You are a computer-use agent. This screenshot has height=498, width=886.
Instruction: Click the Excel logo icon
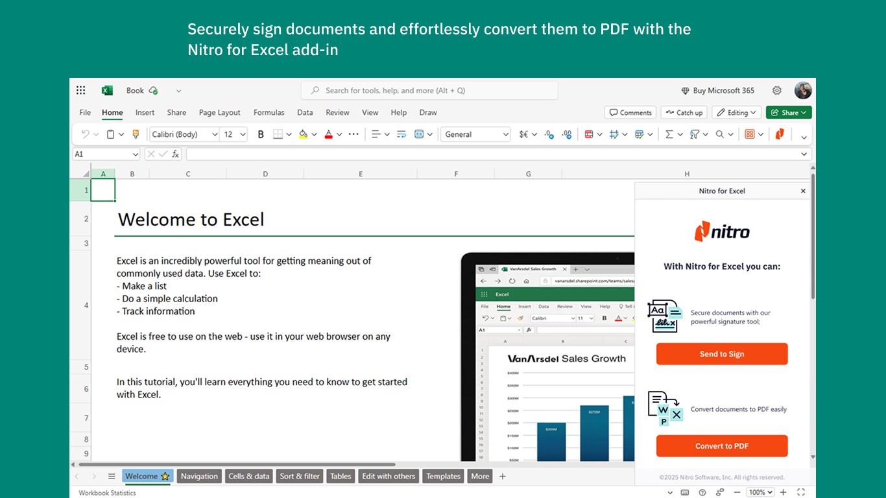pyautogui.click(x=108, y=91)
